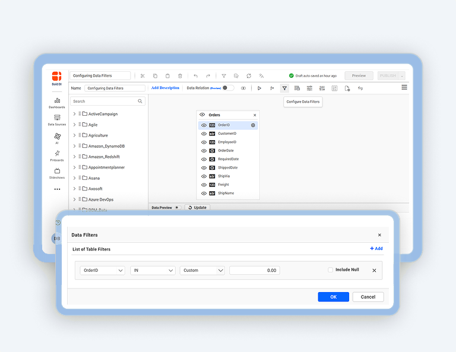Viewport: 456px width, 352px height.
Task: Open the Custom value type dropdown
Action: pyautogui.click(x=202, y=270)
